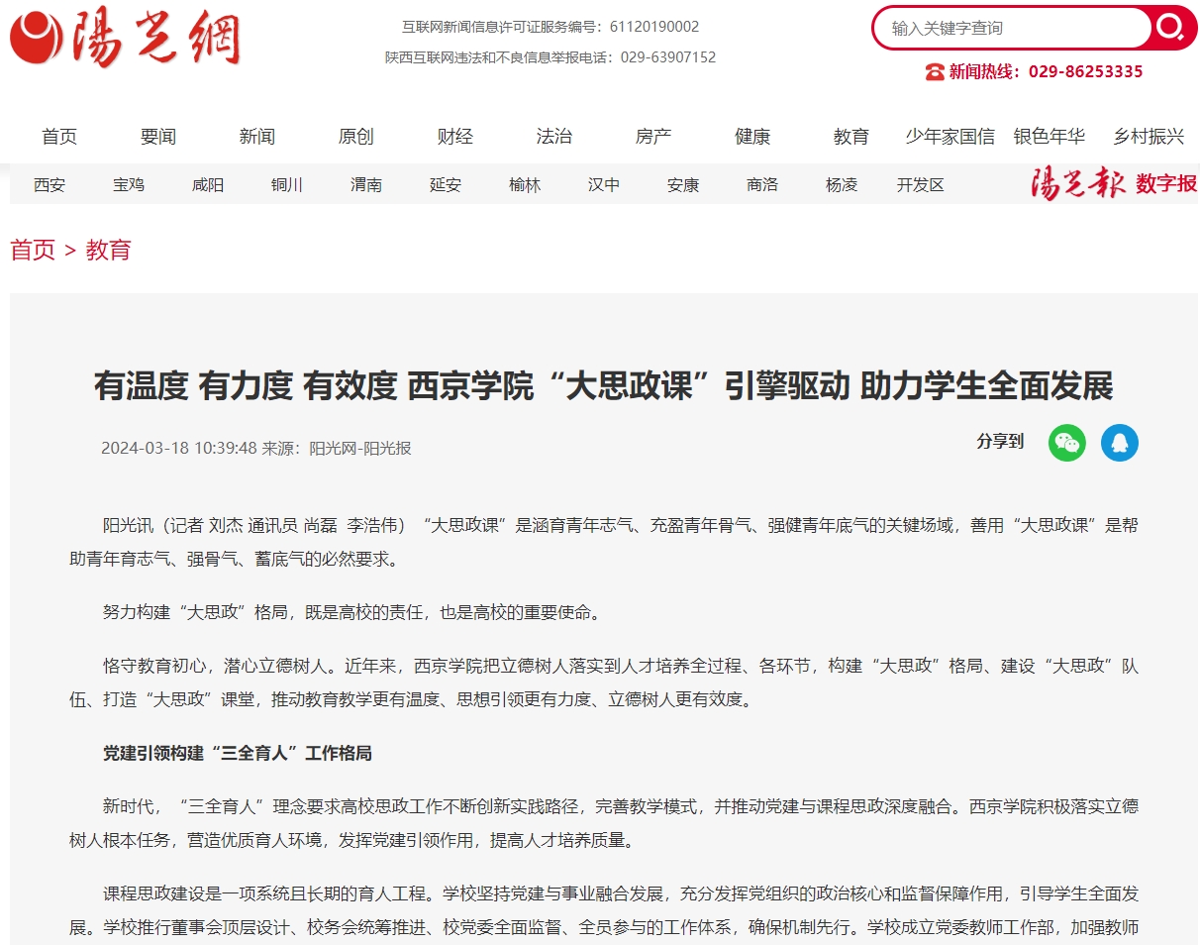Select the 榆林 city link
Screen dimensions: 1200x945
[525, 184]
